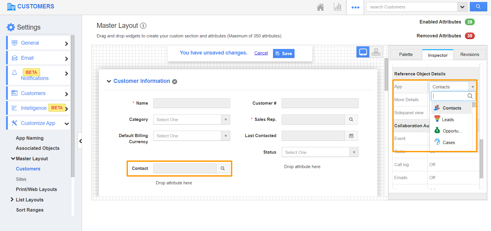
Task: Open Print/Web Layouts settings
Action: tap(37, 189)
